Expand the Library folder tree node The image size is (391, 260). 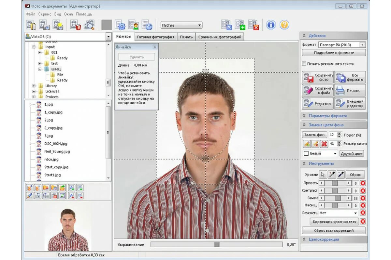(34, 86)
